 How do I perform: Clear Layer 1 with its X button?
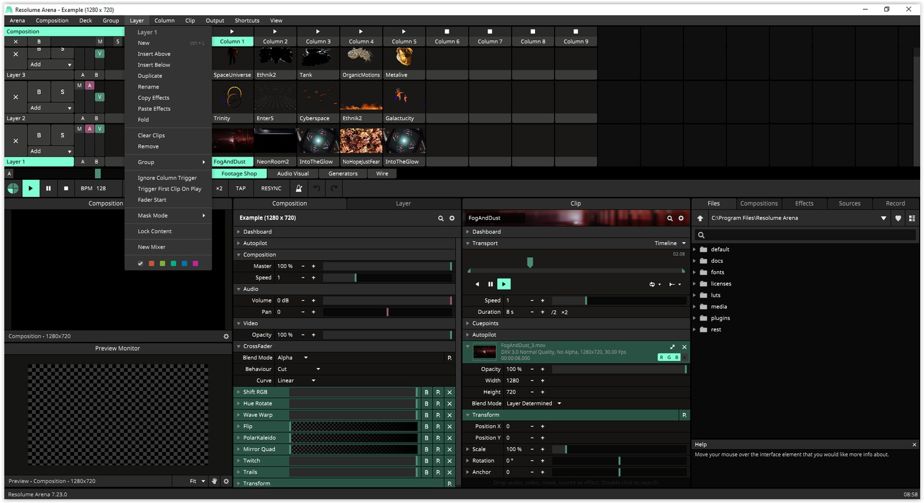(16, 140)
